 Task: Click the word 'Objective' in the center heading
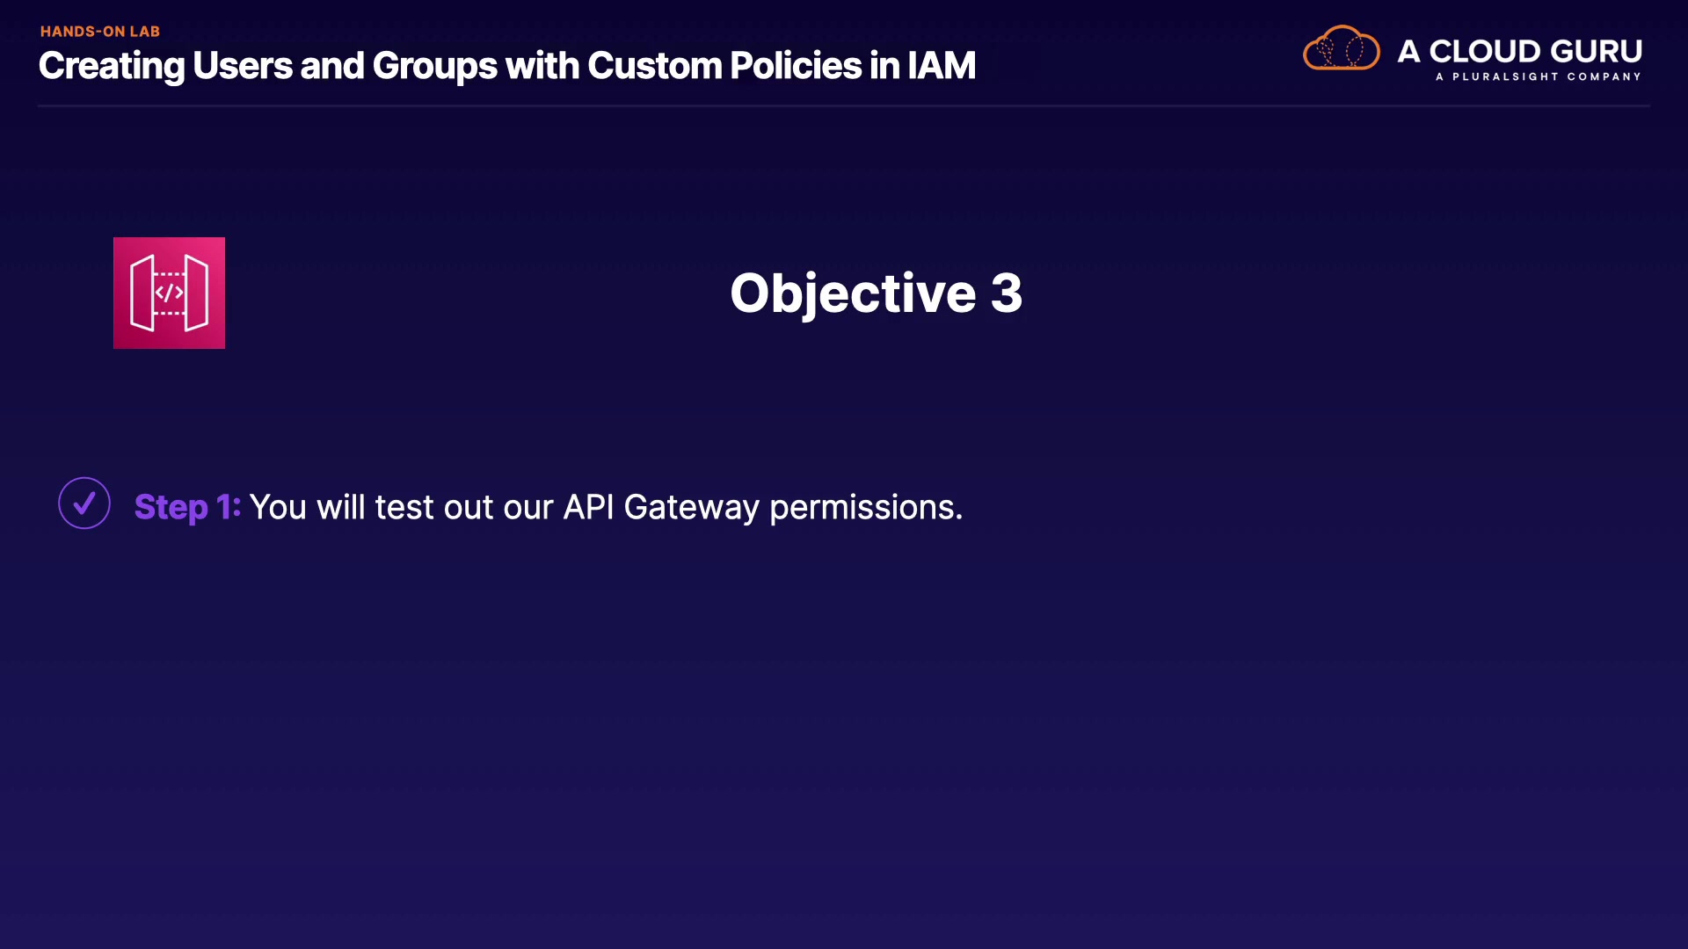point(853,293)
